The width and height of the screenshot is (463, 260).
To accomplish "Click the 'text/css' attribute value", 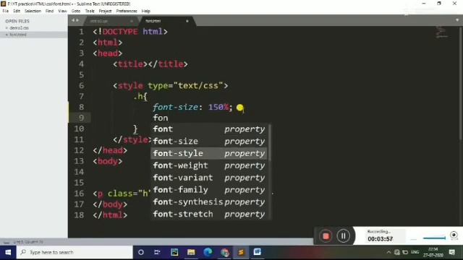I will pyautogui.click(x=198, y=86).
